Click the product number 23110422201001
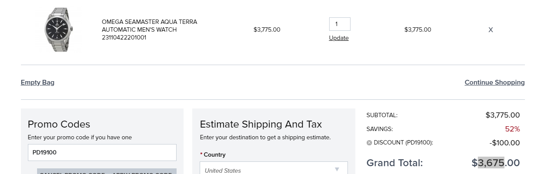The image size is (538, 174). [124, 37]
